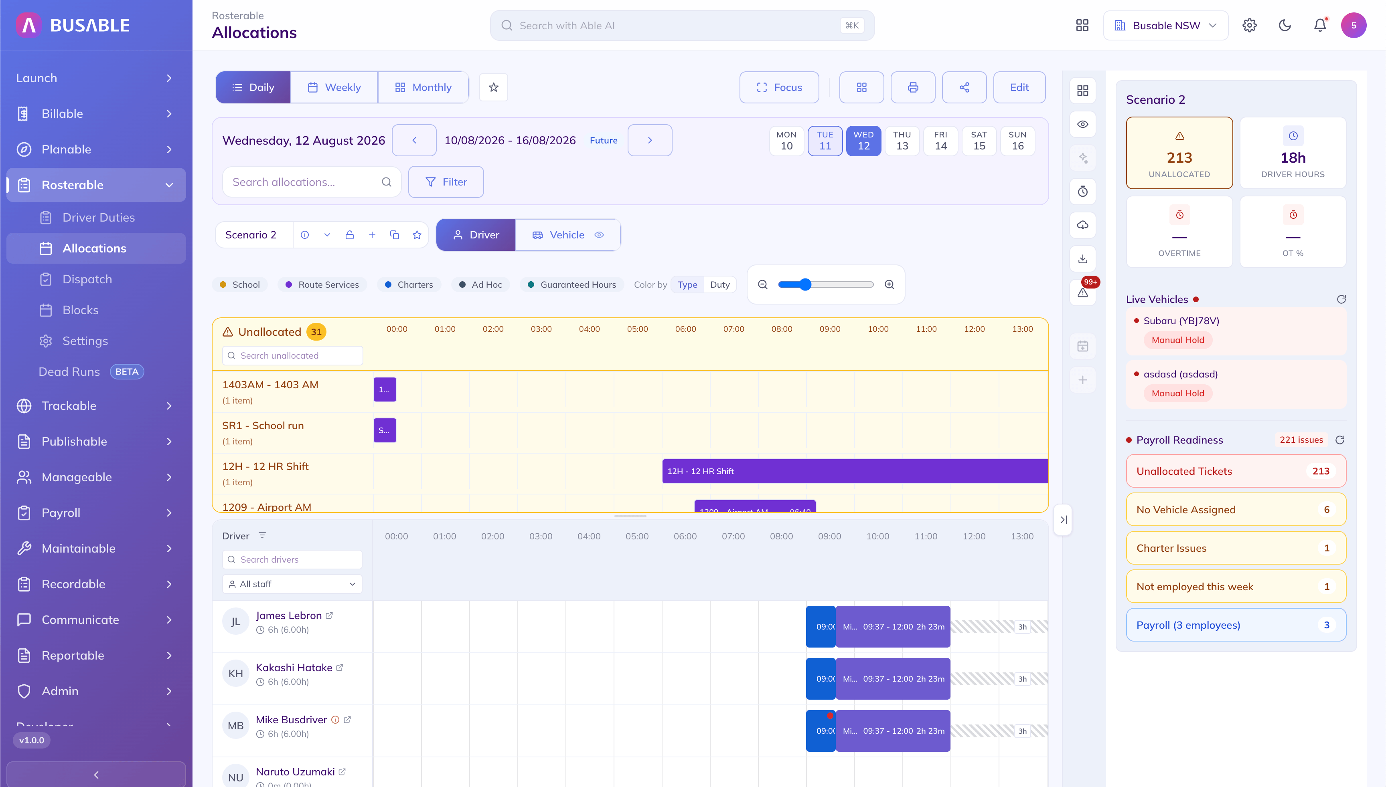This screenshot has width=1386, height=787.
Task: Select THU 13 day button
Action: point(902,141)
